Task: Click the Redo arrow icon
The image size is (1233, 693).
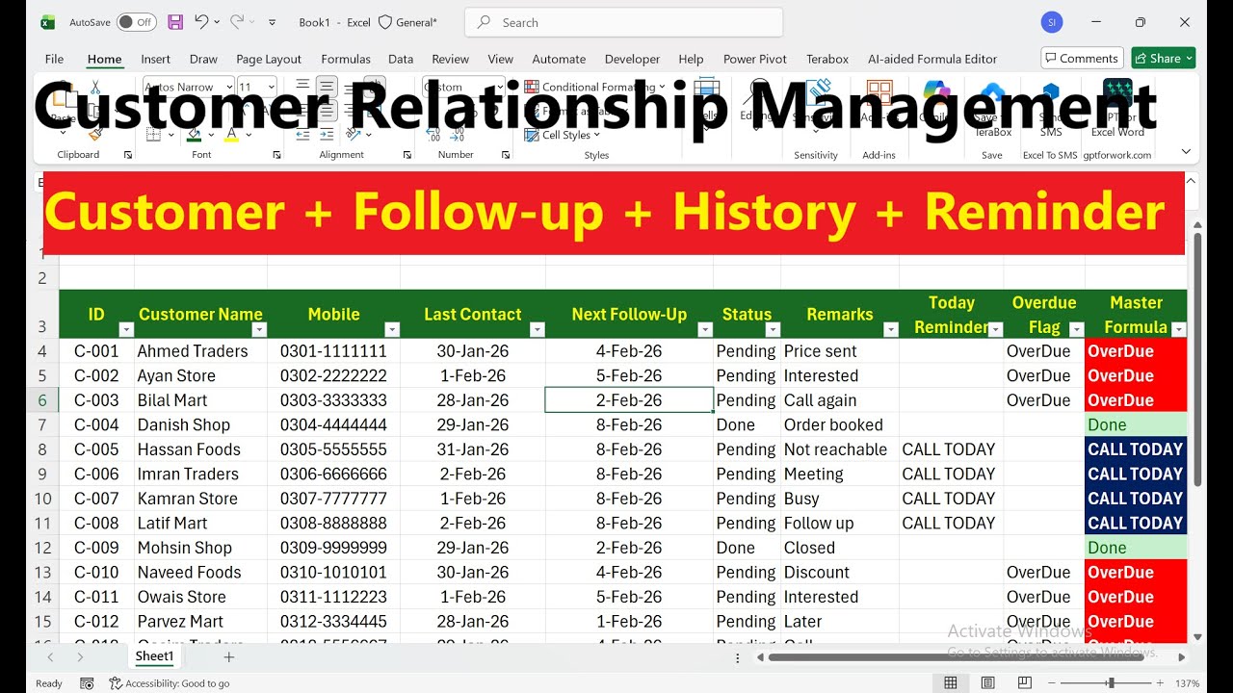Action: click(236, 21)
